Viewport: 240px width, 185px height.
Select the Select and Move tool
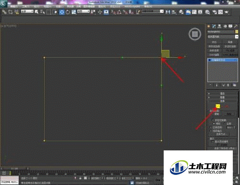coord(61,12)
